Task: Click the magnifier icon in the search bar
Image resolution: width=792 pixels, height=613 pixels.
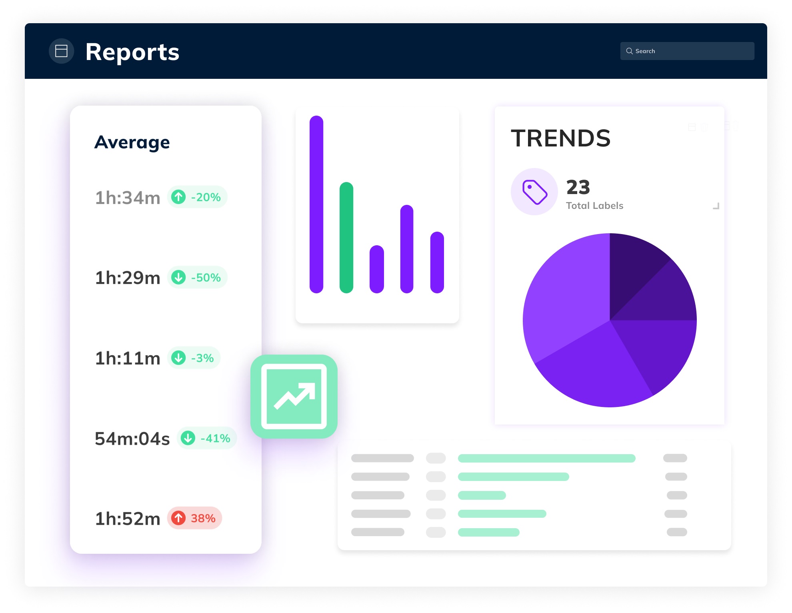Action: point(629,51)
